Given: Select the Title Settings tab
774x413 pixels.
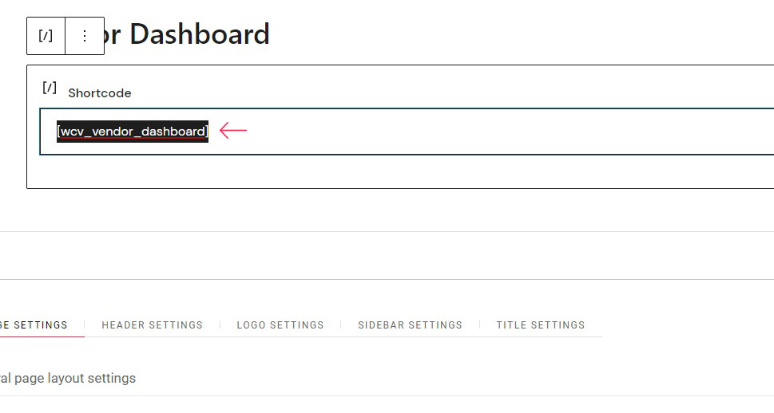Looking at the screenshot, I should point(541,325).
